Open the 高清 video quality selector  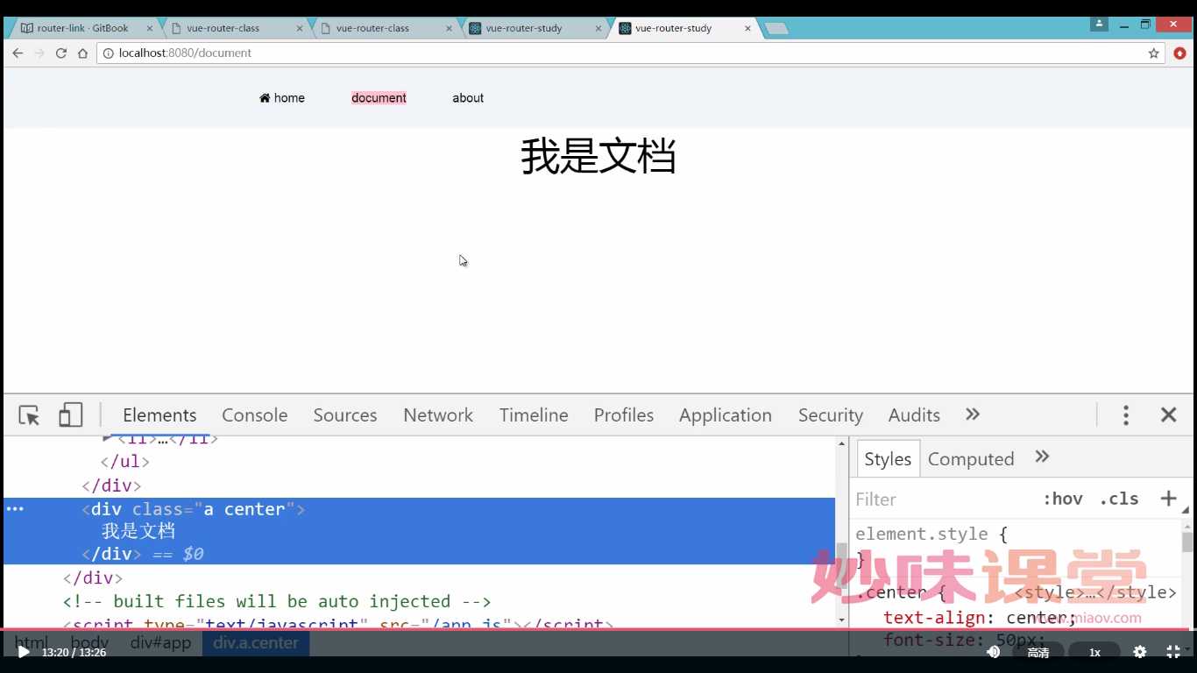click(1038, 652)
